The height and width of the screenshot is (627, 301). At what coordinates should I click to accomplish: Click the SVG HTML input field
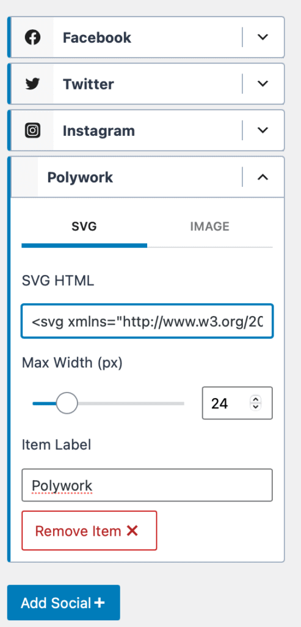click(x=147, y=321)
